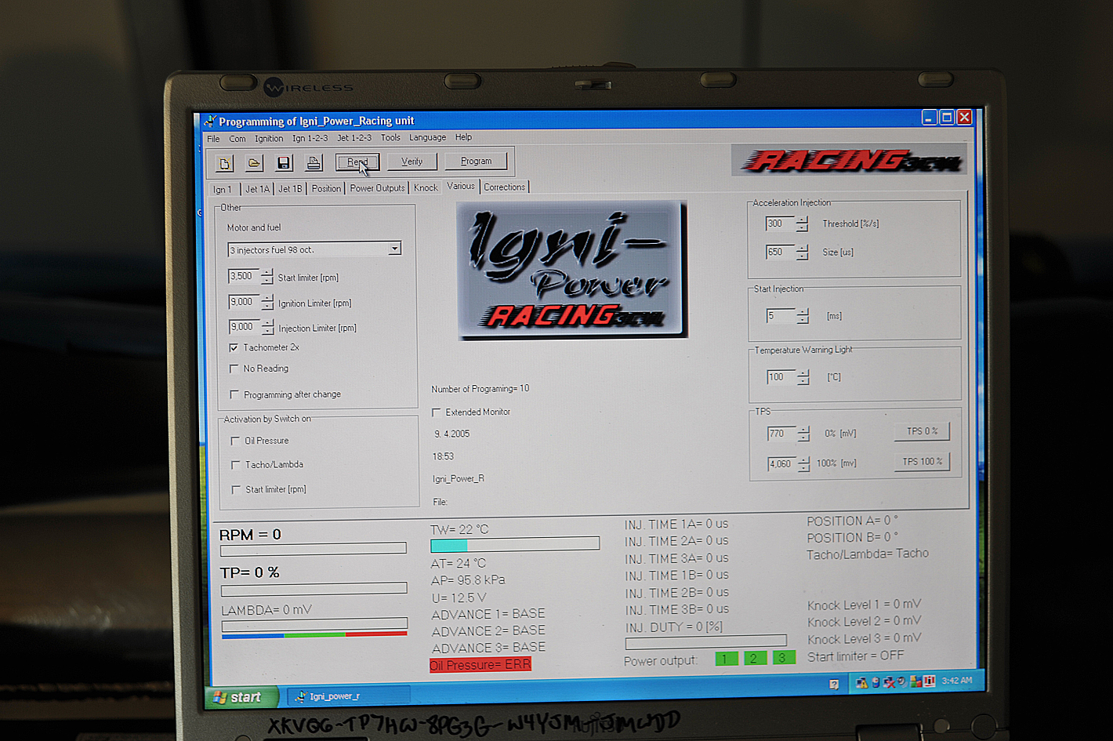Click the TPS 0 % button
This screenshot has height=741, width=1113.
point(922,431)
